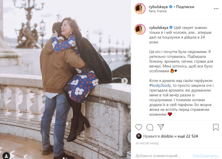Image resolution: width=222 pixels, height=159 pixels.
Task: Open Paris, France location link
Action: pos(158,11)
